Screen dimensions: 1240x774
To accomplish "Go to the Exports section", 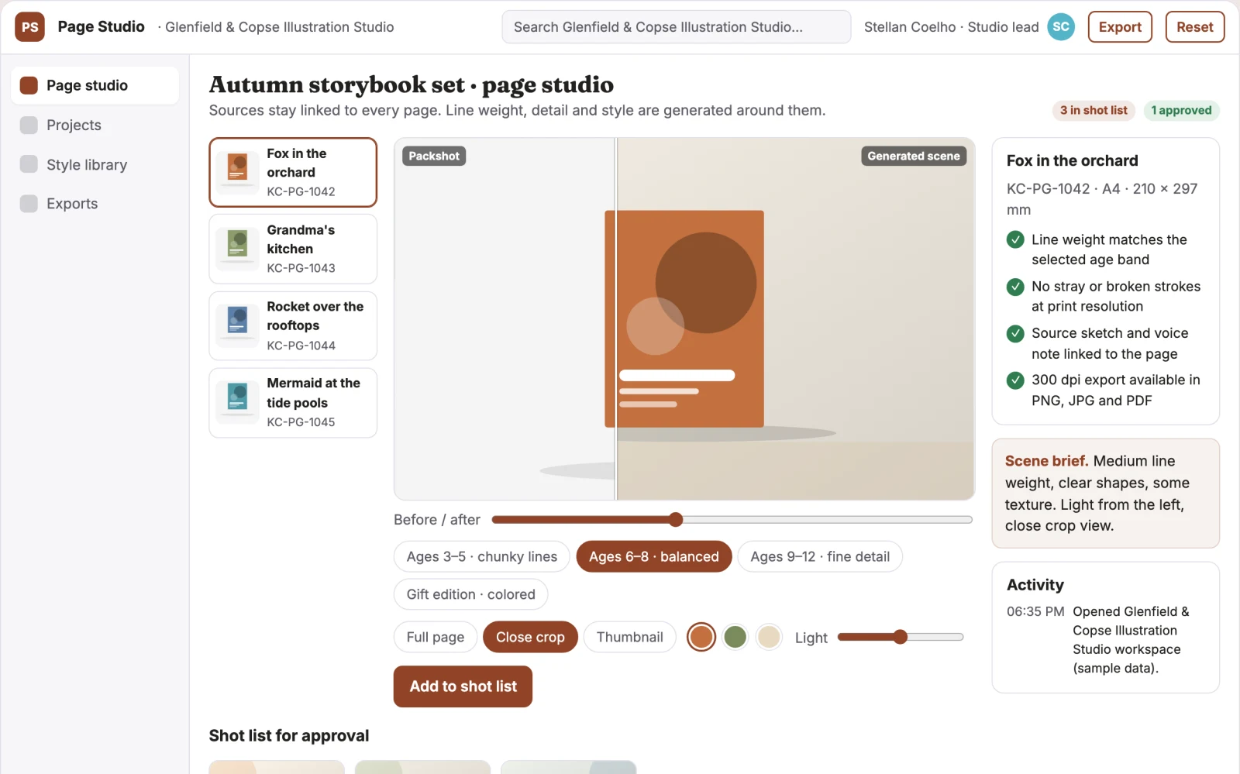I will (95, 204).
